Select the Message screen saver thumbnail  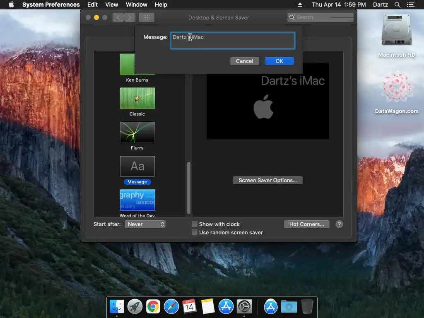137,166
